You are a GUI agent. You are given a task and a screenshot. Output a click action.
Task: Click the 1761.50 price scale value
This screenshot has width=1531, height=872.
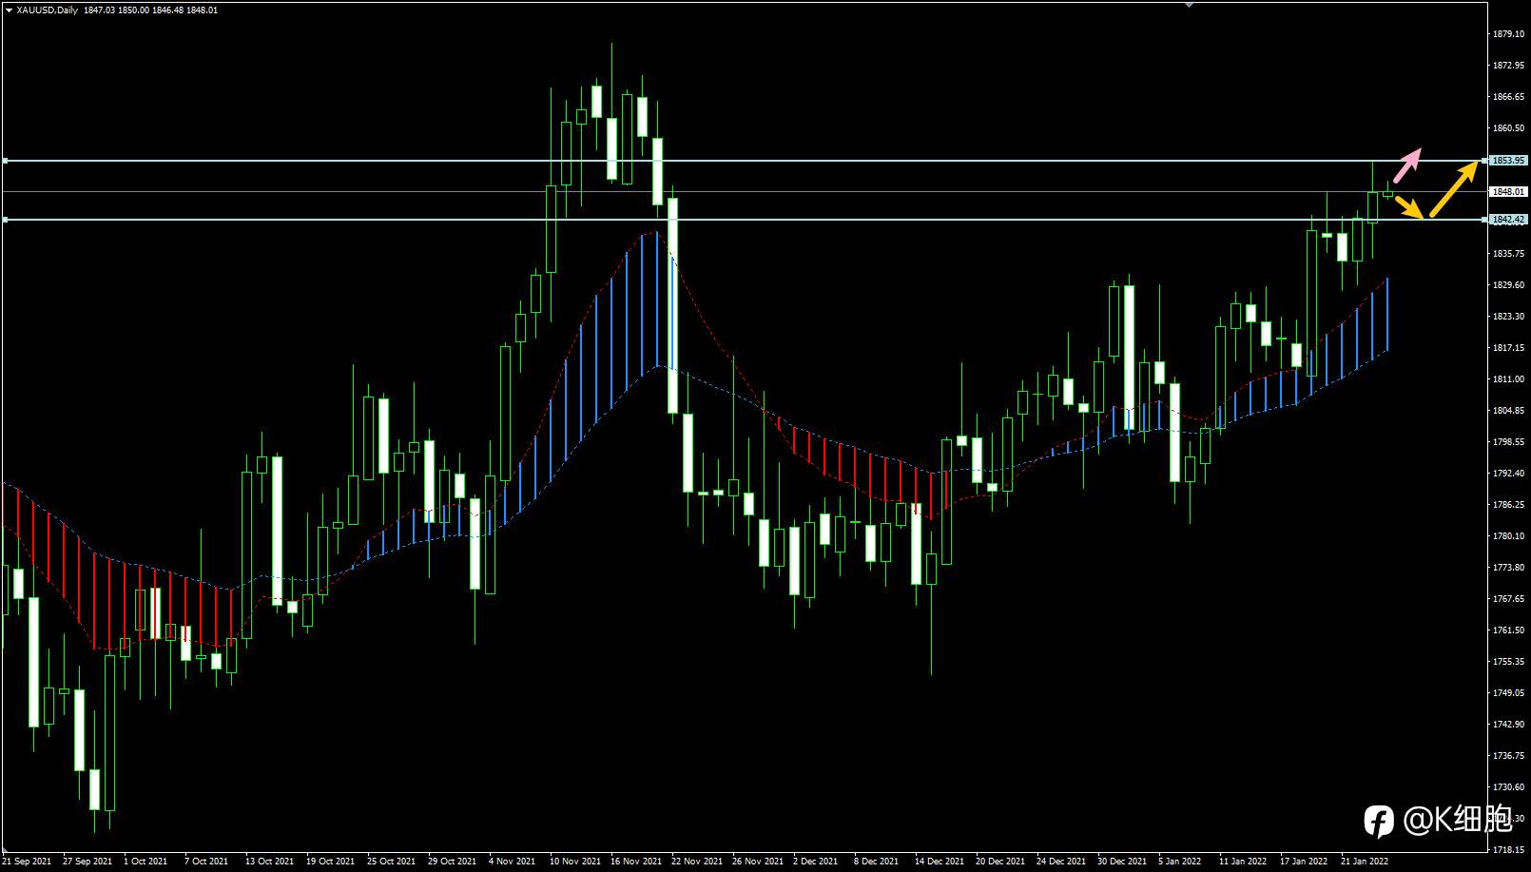tap(1509, 630)
